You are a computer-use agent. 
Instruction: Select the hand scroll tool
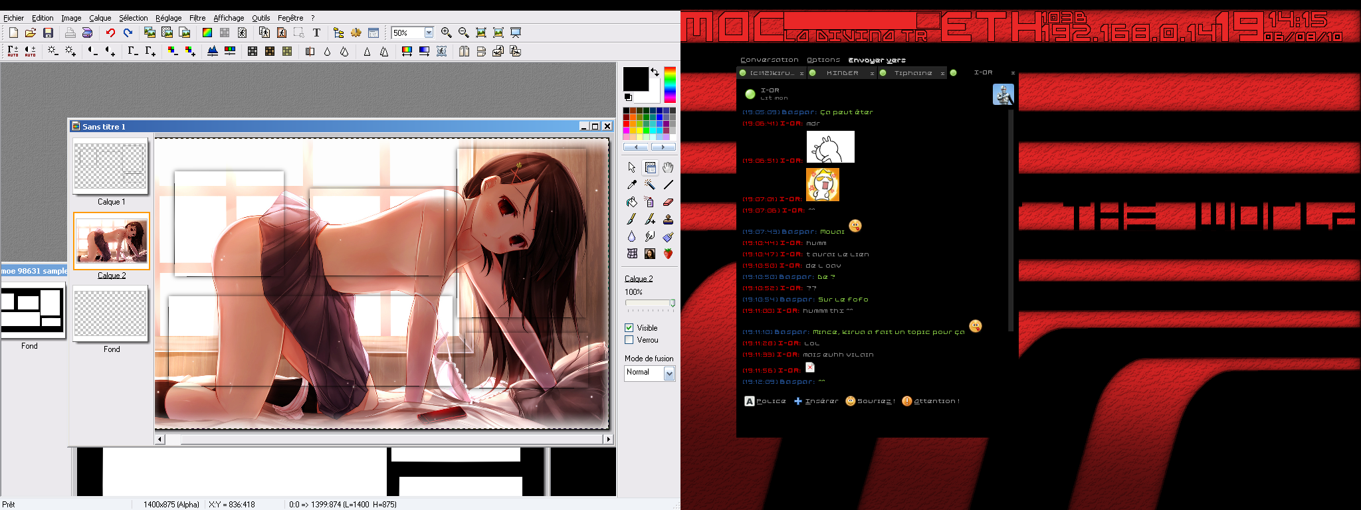click(x=668, y=167)
